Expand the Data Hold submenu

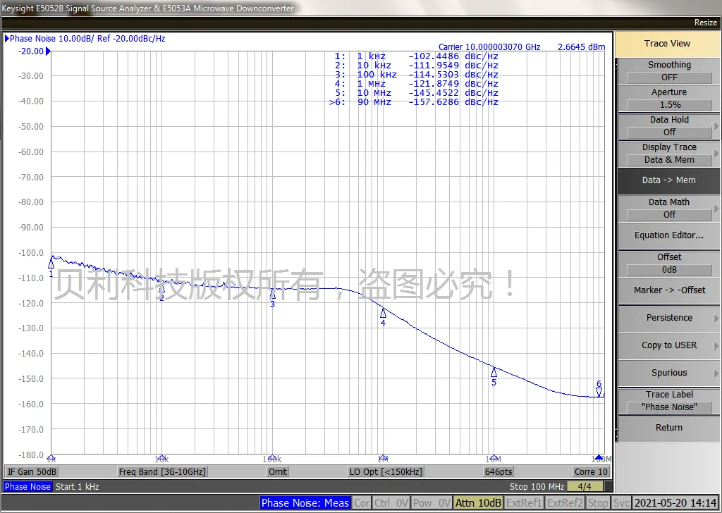tap(668, 125)
